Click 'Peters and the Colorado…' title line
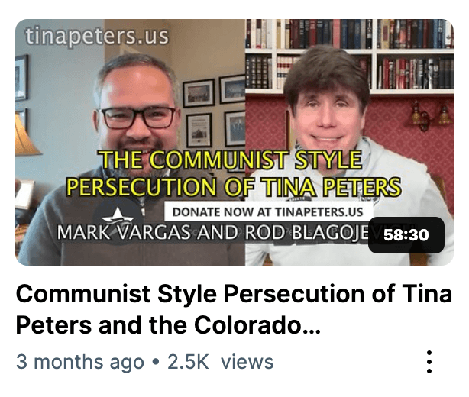Screen dimensions: 469x397 pos(168,325)
